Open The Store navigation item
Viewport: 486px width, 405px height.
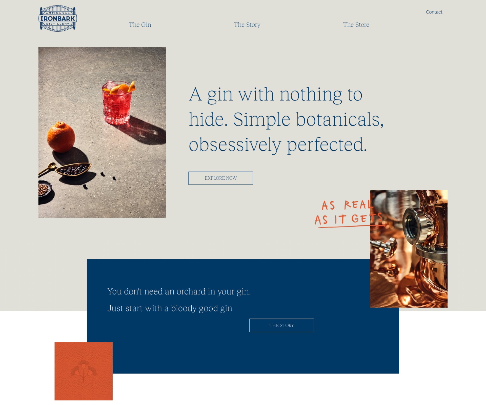(x=356, y=25)
